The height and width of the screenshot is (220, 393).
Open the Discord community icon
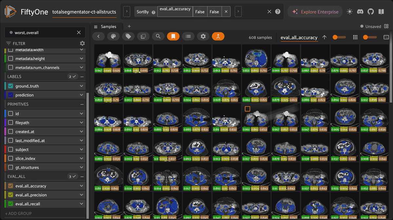coord(360,12)
